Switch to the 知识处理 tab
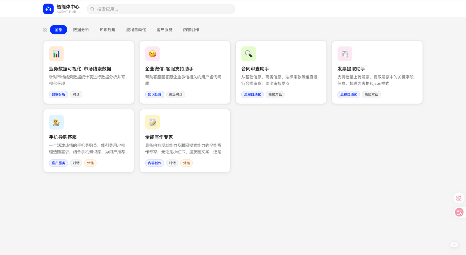This screenshot has height=255, width=466. 107,30
